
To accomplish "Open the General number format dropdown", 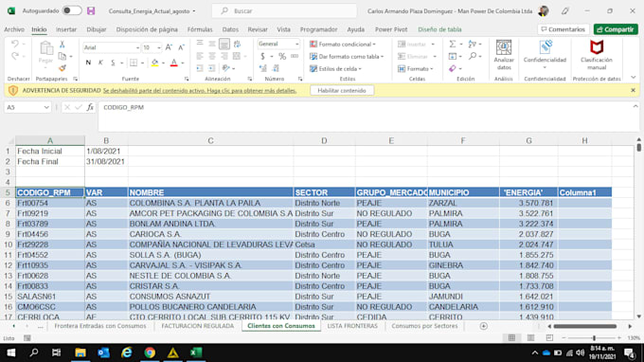I will (296, 44).
